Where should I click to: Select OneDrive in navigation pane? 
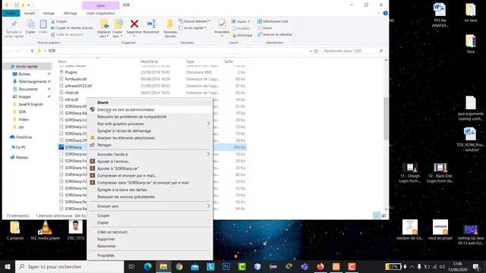[24, 137]
